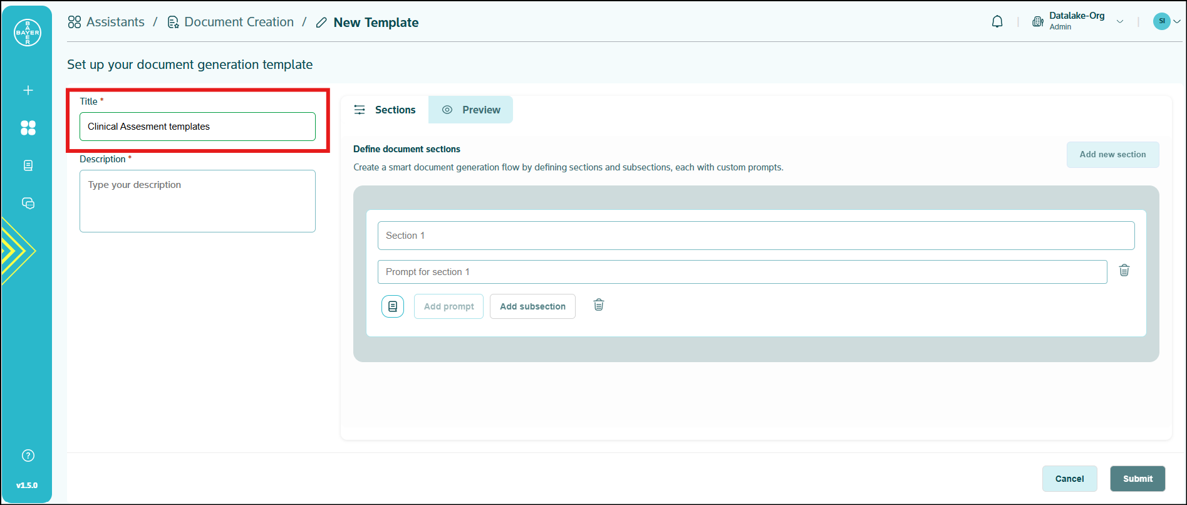Viewport: 1187px width, 505px height.
Task: Click the Bayer logo in sidebar
Action: click(x=28, y=33)
